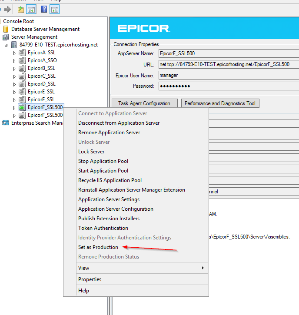Click the EpicorC_SSL server icon

[x=22, y=76]
